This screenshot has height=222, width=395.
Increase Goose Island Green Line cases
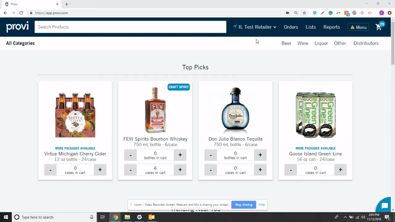tap(340, 170)
